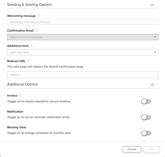The height and width of the screenshot is (157, 165).
Task: Enable the Invoice deposit toggle
Action: point(146,102)
